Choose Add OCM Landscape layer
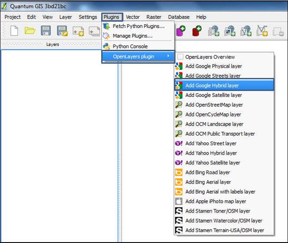Viewport: 288px width, 243px height. (224, 124)
